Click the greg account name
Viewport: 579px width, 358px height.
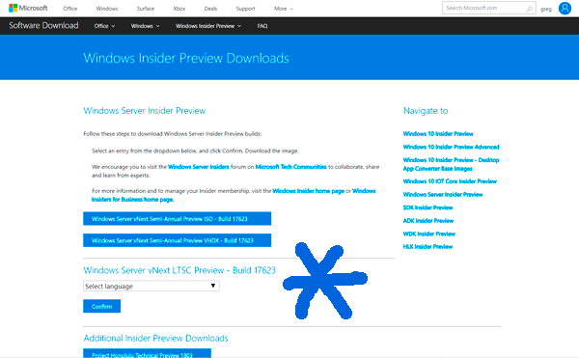pyautogui.click(x=546, y=9)
